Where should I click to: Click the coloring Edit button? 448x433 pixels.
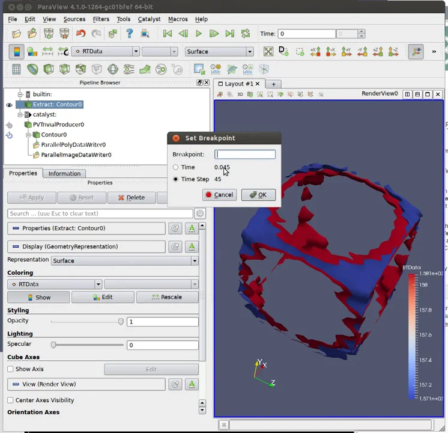click(x=103, y=297)
